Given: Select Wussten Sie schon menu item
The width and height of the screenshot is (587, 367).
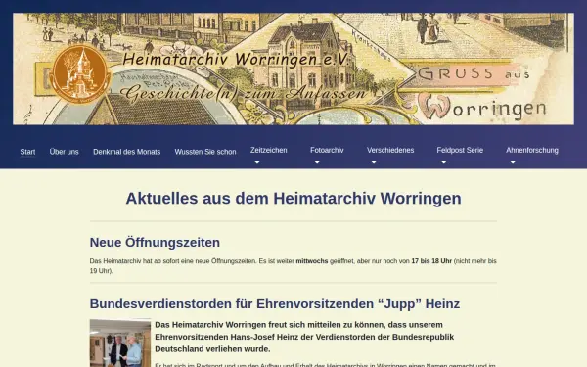Looking at the screenshot, I should (x=205, y=152).
